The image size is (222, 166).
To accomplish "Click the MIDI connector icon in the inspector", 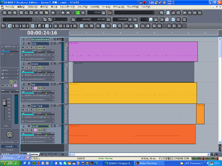I will point(10,135).
